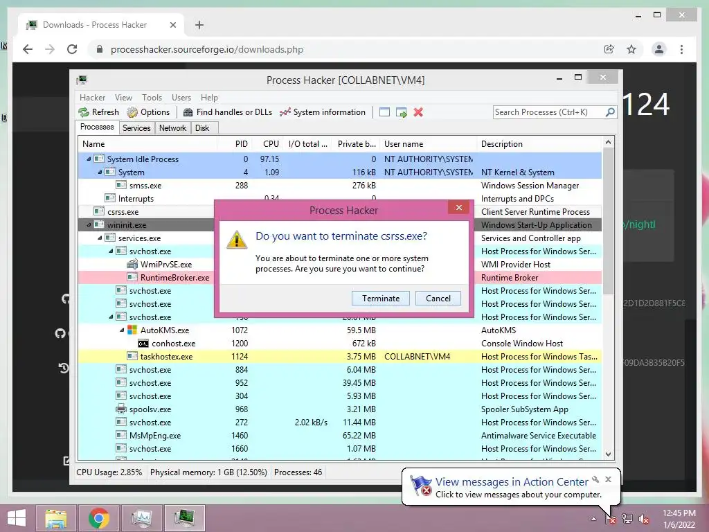Click Action Center flag tray icon
709x532 pixels.
point(611,519)
